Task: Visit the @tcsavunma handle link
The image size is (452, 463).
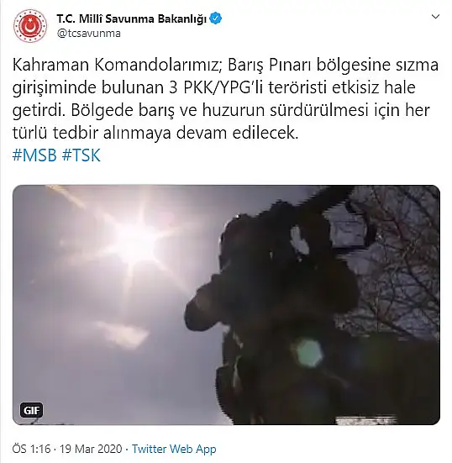Action: click(88, 34)
